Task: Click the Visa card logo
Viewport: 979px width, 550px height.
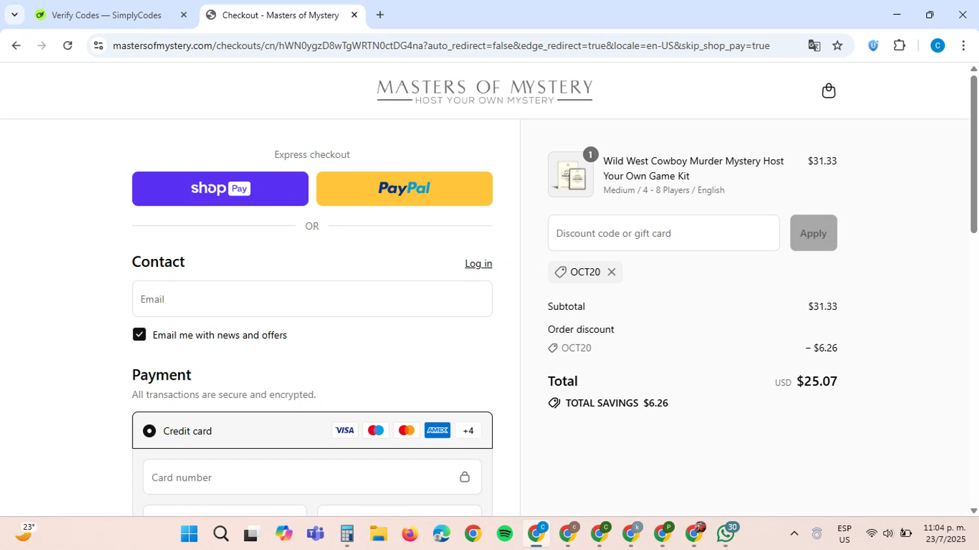Action: [345, 431]
